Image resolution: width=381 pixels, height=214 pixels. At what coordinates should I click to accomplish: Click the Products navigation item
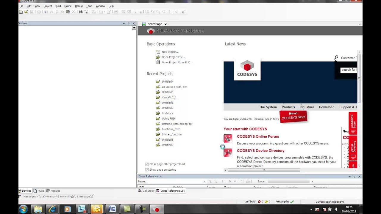point(288,107)
